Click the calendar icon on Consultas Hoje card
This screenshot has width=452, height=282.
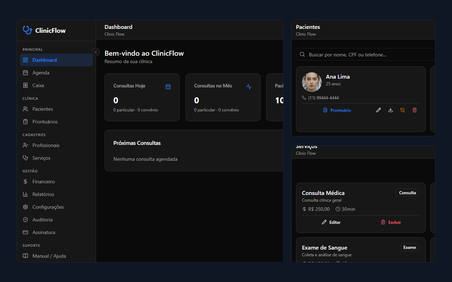click(x=168, y=87)
